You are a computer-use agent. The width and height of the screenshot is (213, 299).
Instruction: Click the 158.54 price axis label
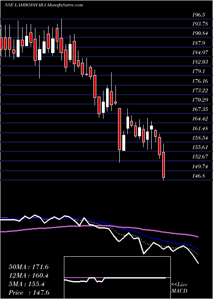pyautogui.click(x=200, y=138)
